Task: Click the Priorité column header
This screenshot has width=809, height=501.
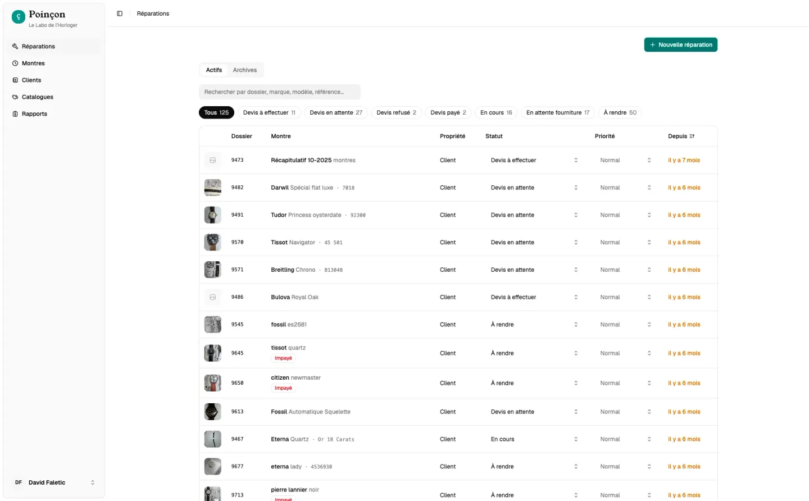Action: 605,136
